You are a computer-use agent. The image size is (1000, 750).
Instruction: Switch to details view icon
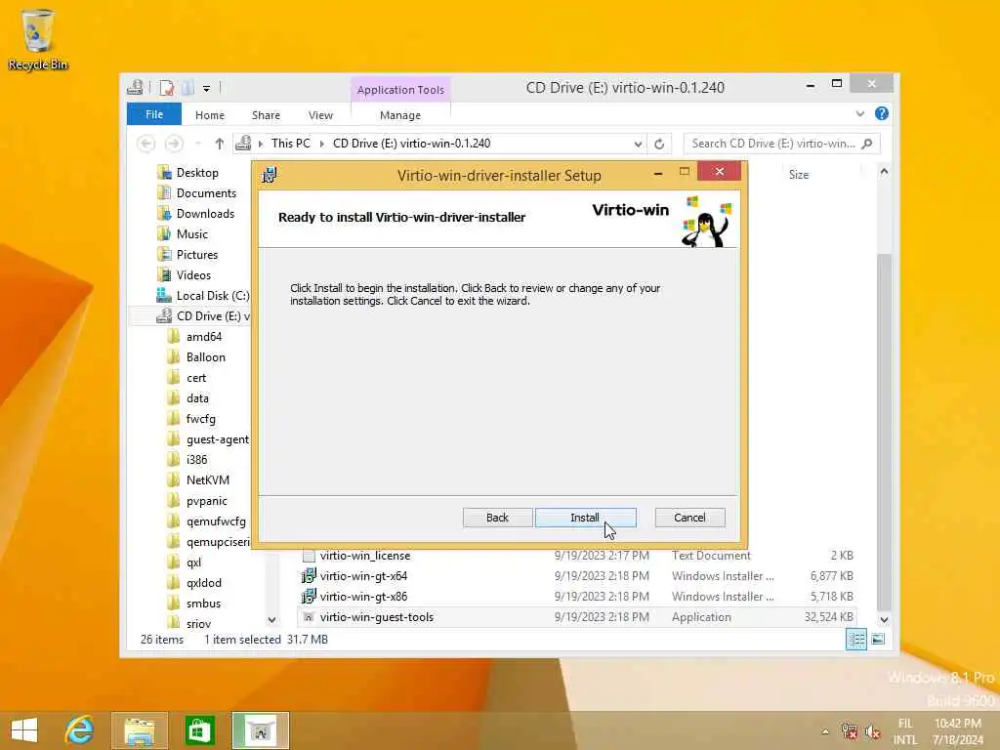pos(855,639)
